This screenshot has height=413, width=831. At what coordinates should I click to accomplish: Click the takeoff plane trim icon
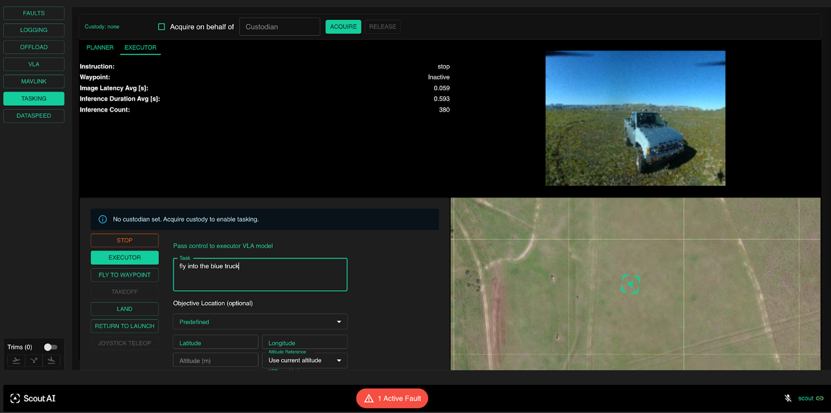pos(16,361)
